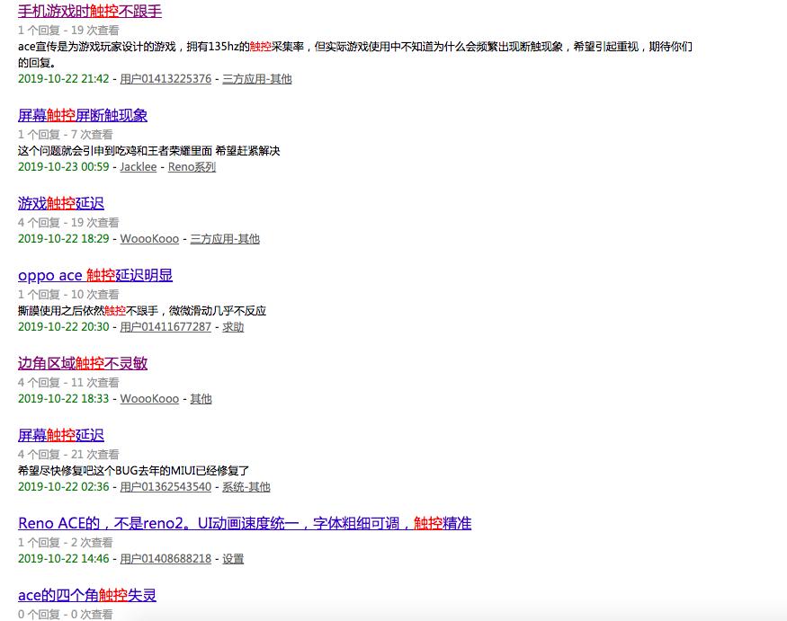Image resolution: width=787 pixels, height=621 pixels.
Task: Open the 其他 category next to WoooKooo
Action: [x=201, y=398]
